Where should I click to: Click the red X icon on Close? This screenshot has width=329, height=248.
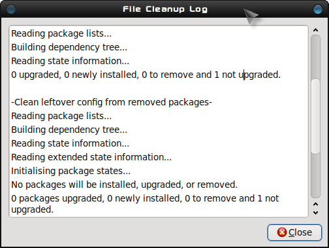pos(282,232)
